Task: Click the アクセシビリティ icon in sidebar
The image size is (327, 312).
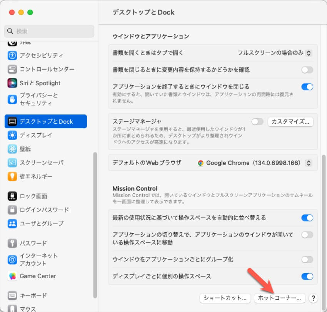Action: 12,55
